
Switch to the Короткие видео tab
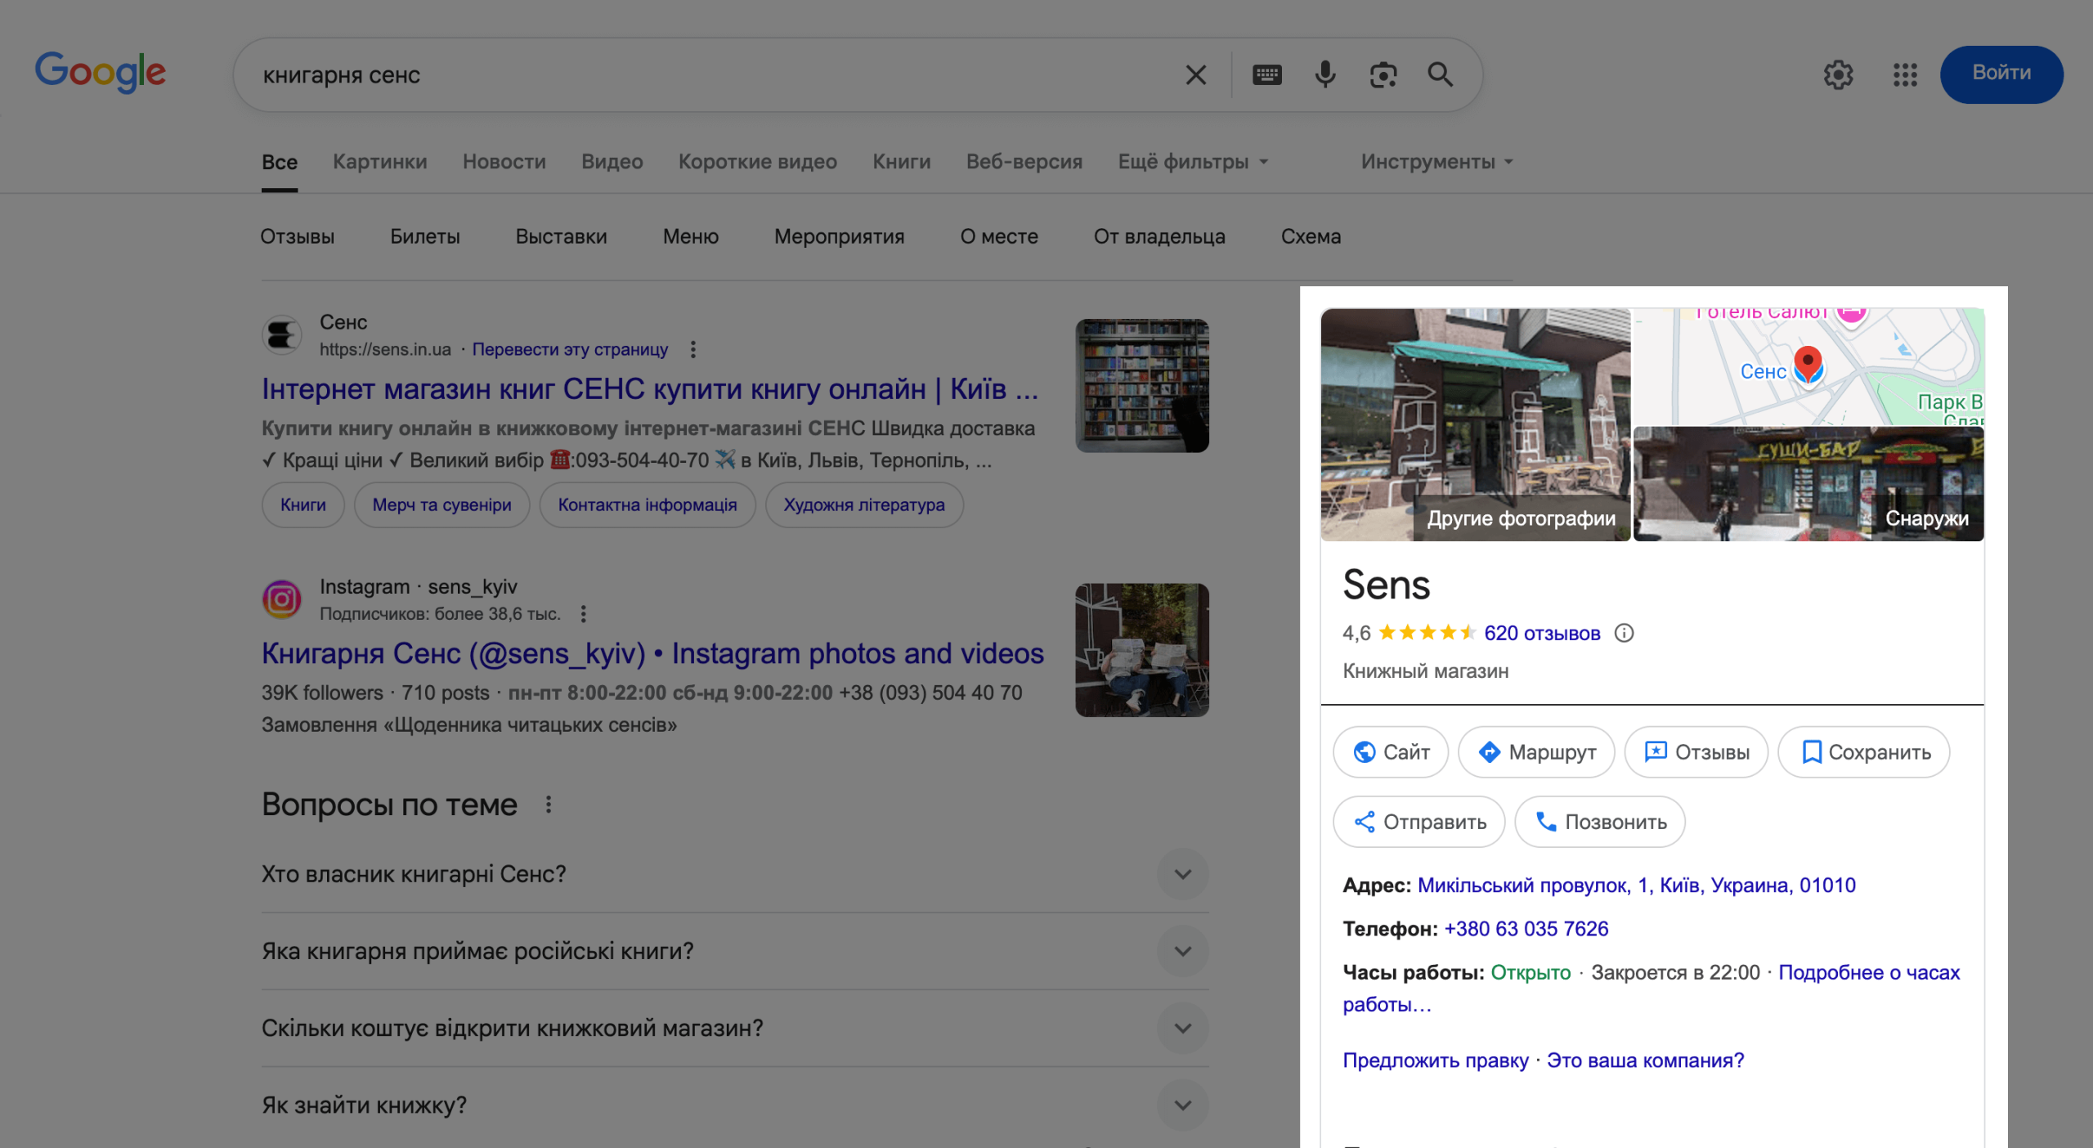(x=758, y=162)
